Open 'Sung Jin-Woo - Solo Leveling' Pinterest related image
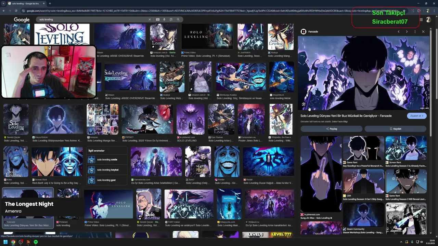The image size is (438, 246). point(321,174)
